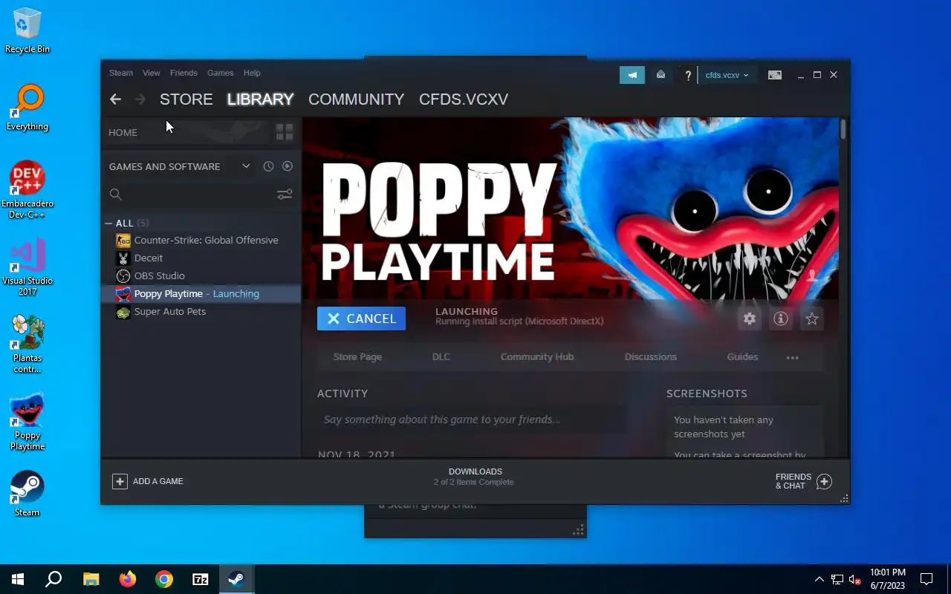Open the Friends & Chat button
This screenshot has width=951, height=594.
tap(803, 481)
